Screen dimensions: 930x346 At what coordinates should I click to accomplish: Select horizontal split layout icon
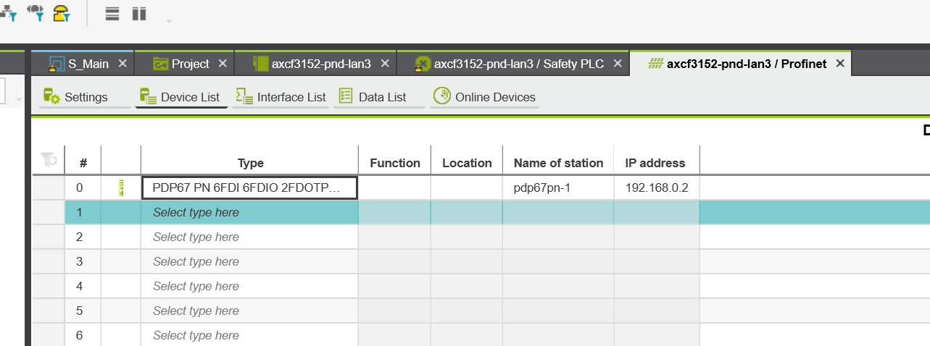pyautogui.click(x=112, y=14)
